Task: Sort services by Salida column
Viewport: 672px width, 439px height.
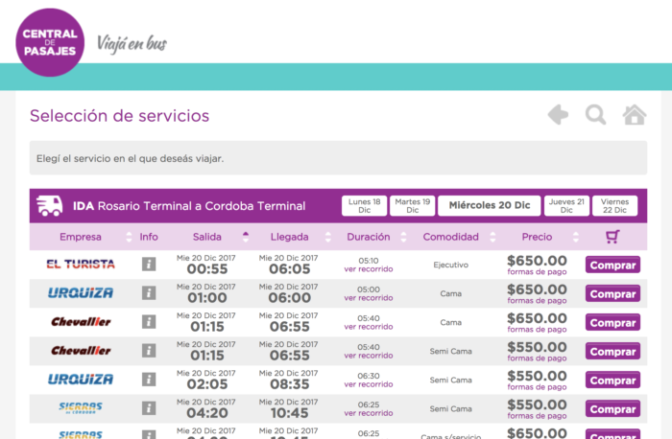Action: 207,237
